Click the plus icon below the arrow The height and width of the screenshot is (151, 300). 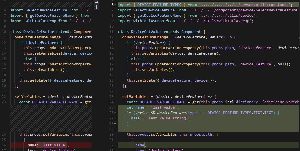tap(96, 7)
